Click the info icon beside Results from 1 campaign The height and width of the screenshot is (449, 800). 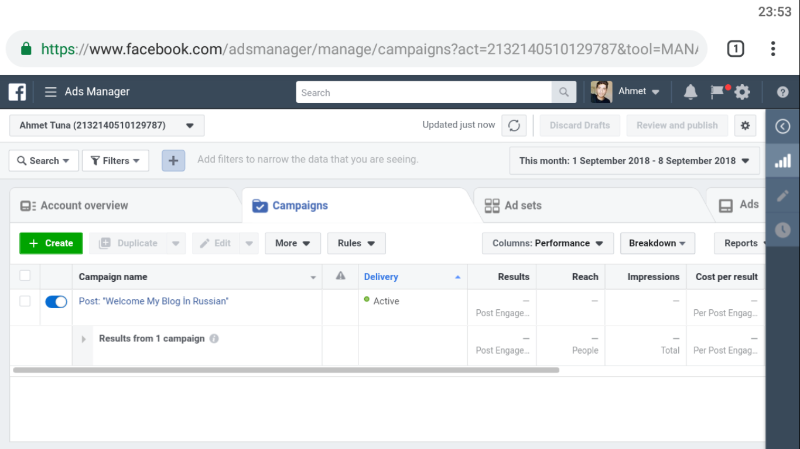214,339
